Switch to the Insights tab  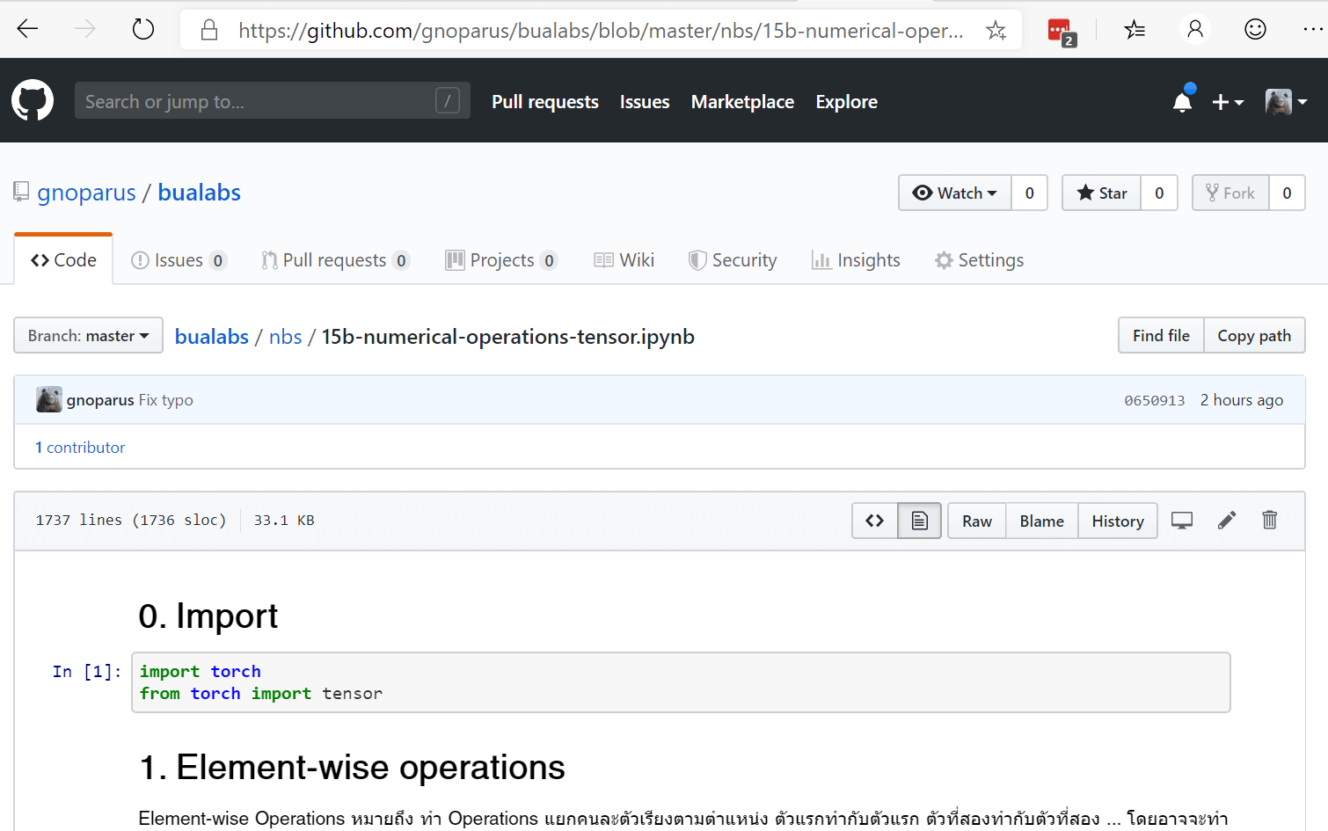pyautogui.click(x=856, y=260)
